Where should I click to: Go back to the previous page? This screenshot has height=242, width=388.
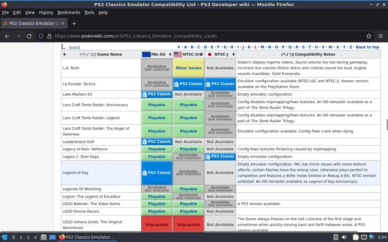[7, 36]
